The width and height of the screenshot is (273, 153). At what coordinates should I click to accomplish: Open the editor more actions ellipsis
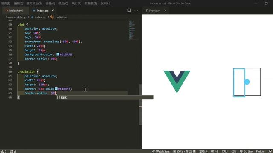point(136,11)
